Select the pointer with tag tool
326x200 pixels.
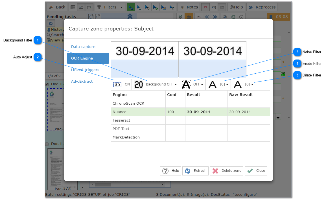(x=147, y=7)
